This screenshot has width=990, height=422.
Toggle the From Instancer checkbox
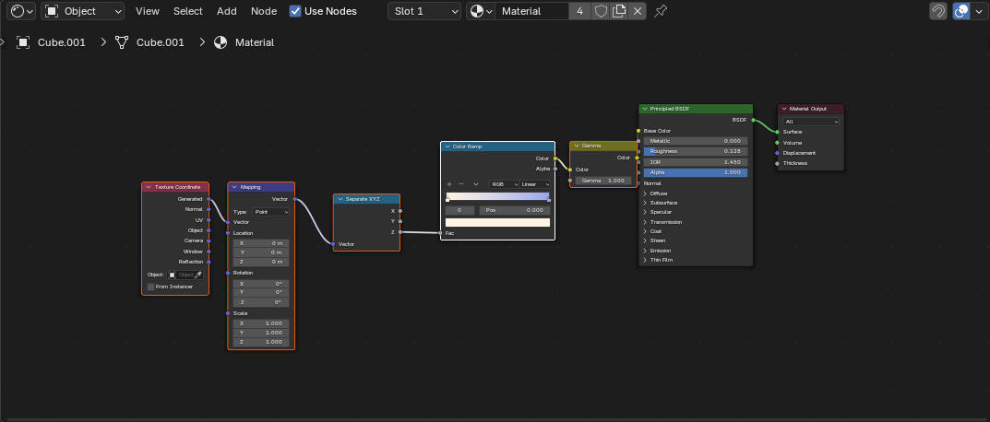click(x=150, y=287)
